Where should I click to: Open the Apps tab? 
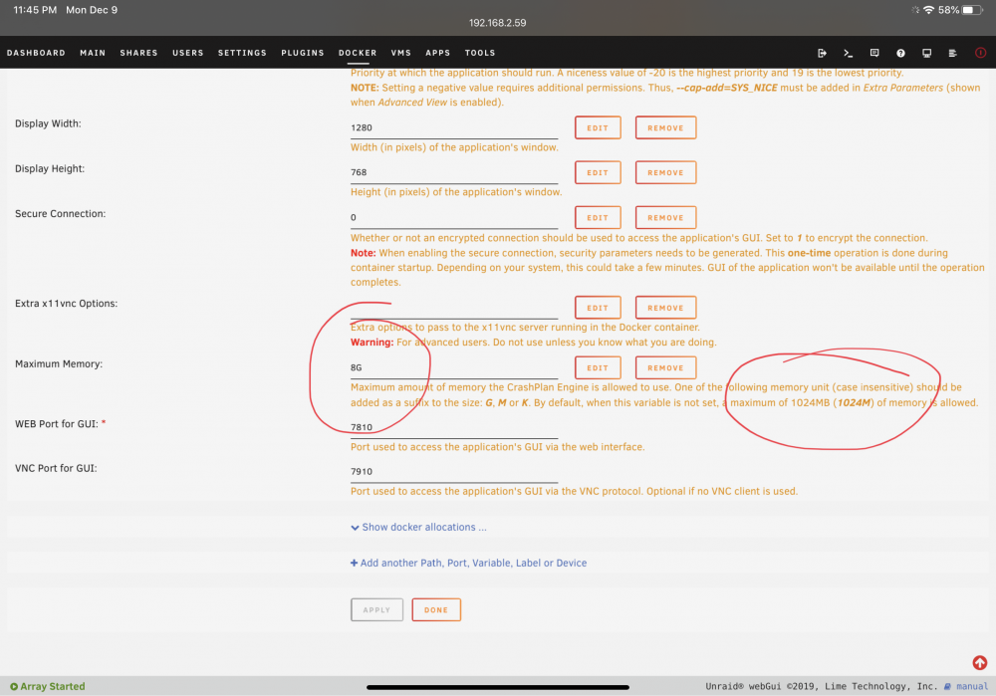(x=438, y=53)
